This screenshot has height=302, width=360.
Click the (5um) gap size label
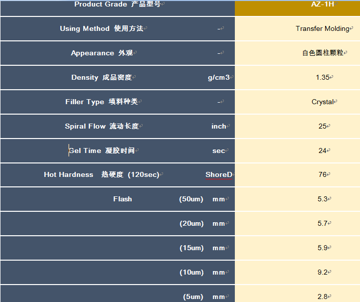[193, 297]
